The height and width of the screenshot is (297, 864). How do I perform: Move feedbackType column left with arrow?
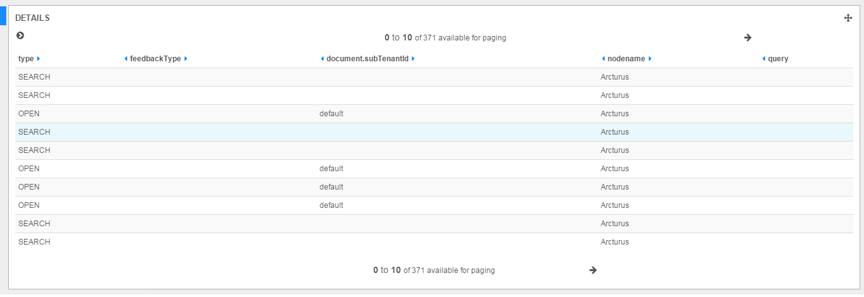(126, 59)
